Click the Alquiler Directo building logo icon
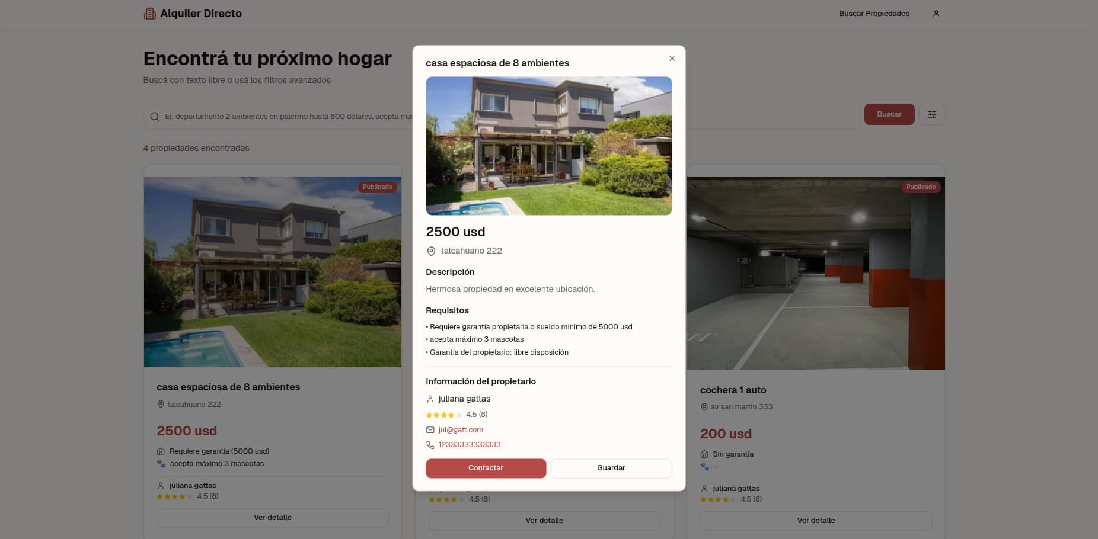Image resolution: width=1098 pixels, height=539 pixels. click(x=149, y=13)
